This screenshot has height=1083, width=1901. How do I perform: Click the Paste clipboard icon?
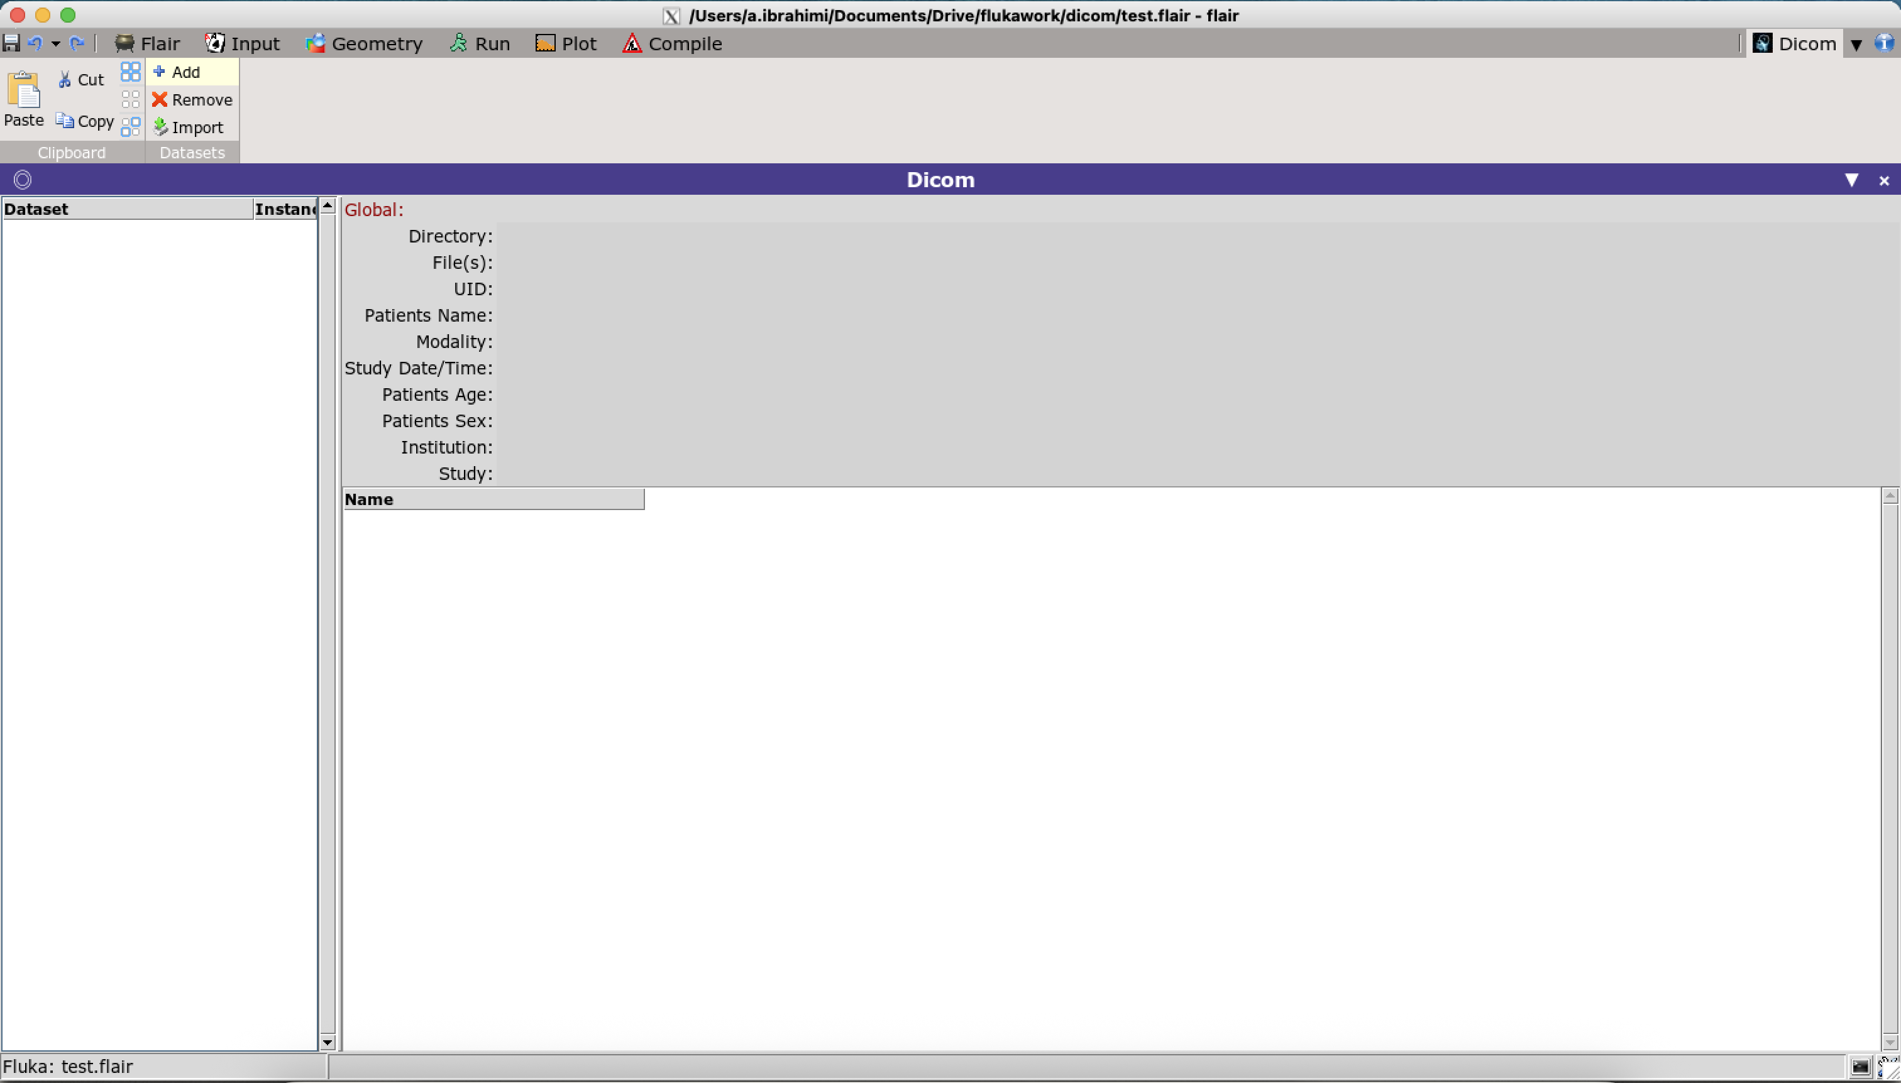click(24, 90)
